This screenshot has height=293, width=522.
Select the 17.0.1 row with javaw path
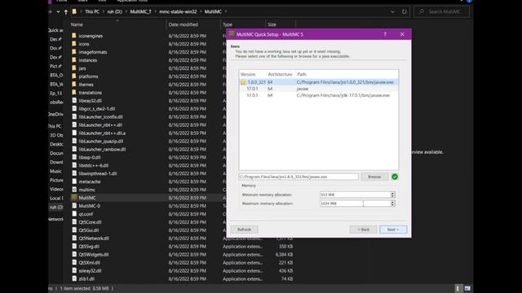(x=319, y=89)
